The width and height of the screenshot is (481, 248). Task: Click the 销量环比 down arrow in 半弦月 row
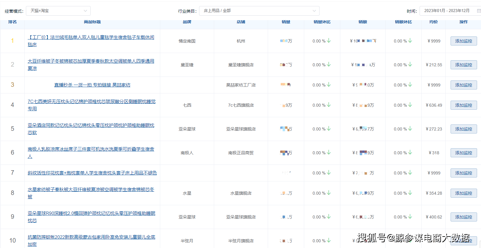click(x=329, y=240)
